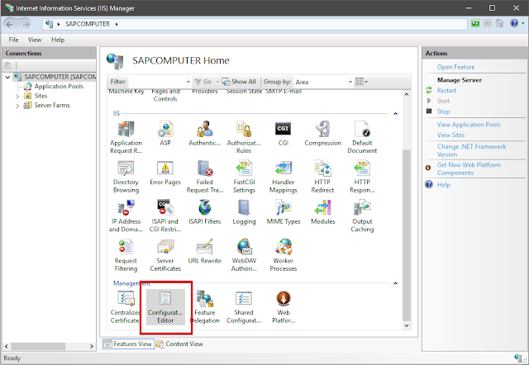Click Show All filter button
Image resolution: width=529 pixels, height=365 pixels.
(x=239, y=82)
